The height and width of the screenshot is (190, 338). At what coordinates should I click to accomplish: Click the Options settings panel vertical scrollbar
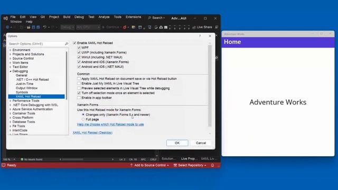coord(210,85)
